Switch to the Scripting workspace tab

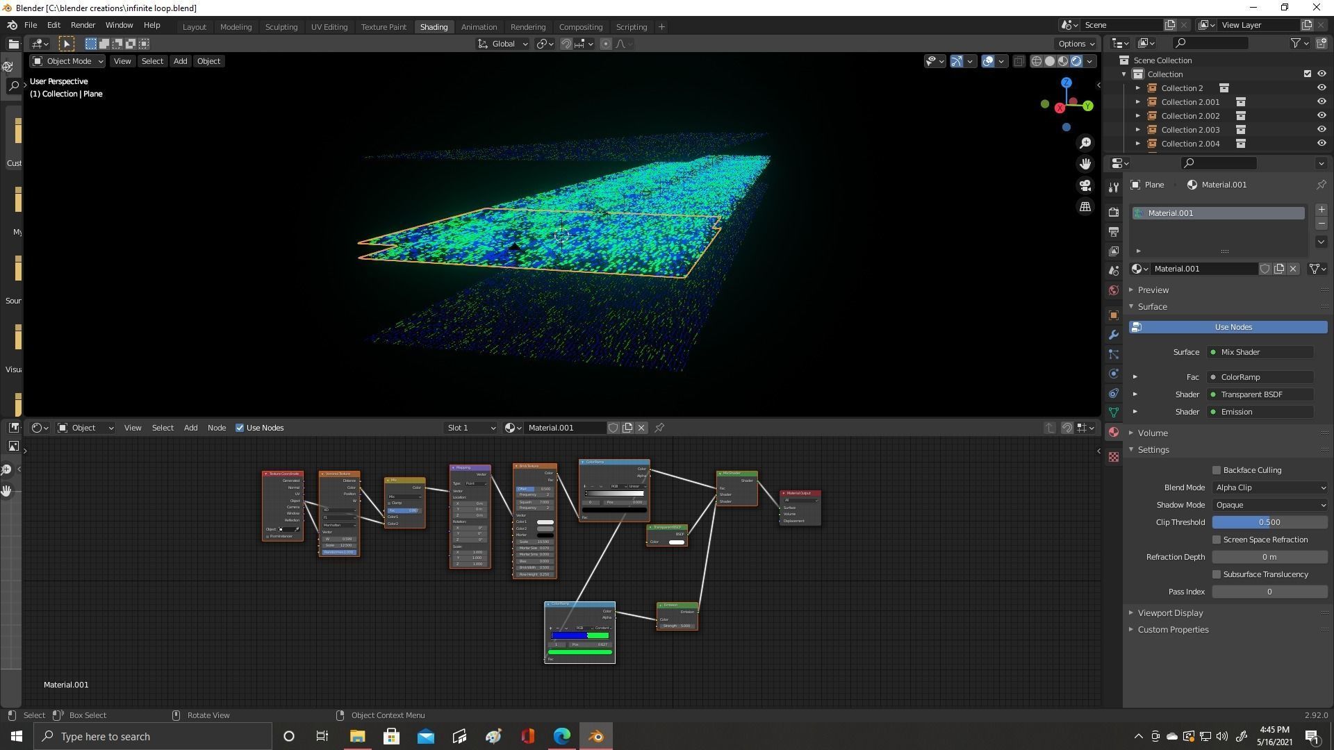tap(632, 26)
